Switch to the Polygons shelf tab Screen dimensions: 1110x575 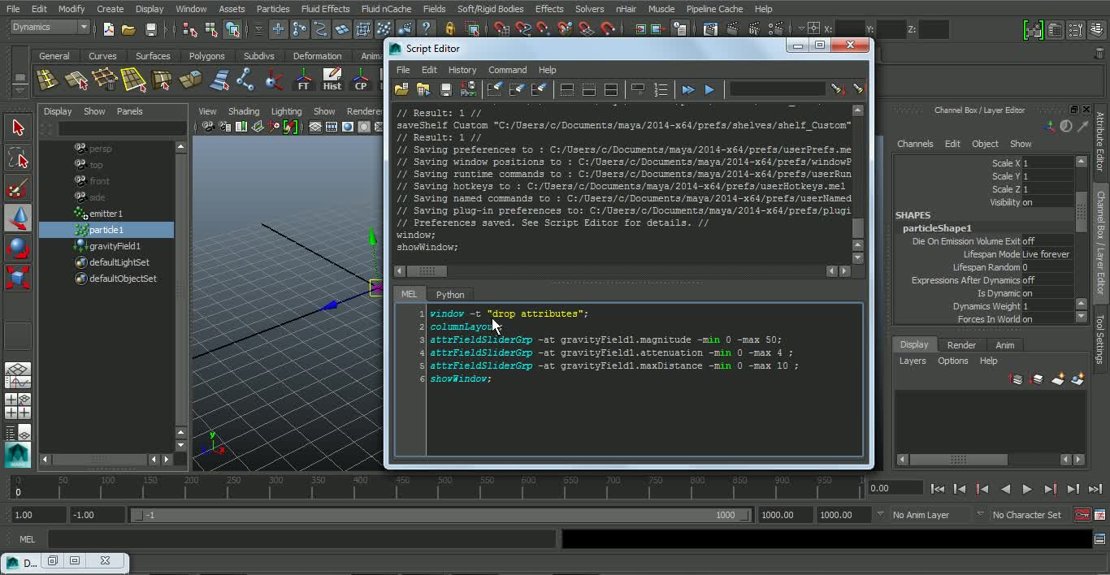coord(206,56)
